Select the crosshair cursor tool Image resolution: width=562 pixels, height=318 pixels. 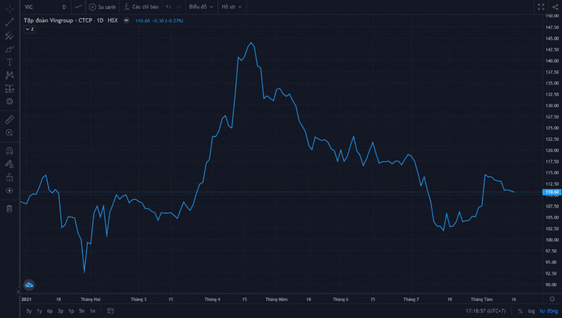click(10, 9)
